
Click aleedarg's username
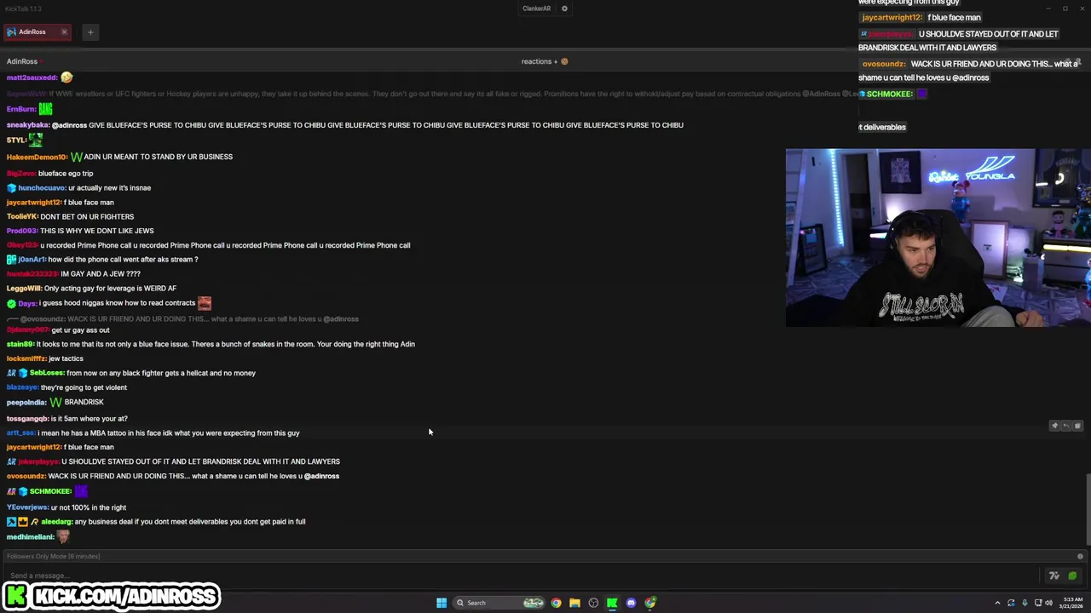[x=56, y=522]
